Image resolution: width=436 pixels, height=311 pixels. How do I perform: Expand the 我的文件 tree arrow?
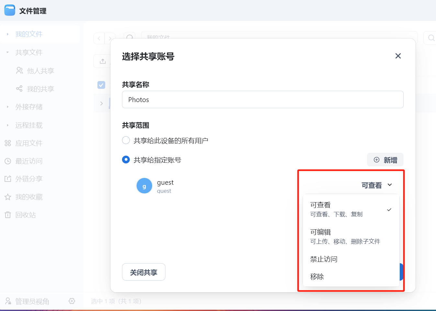(x=7, y=34)
